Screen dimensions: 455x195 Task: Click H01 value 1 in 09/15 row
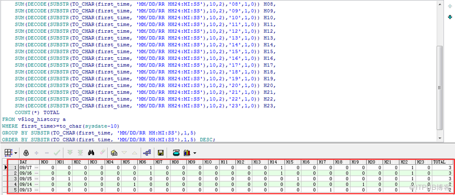pyautogui.click(x=64, y=179)
